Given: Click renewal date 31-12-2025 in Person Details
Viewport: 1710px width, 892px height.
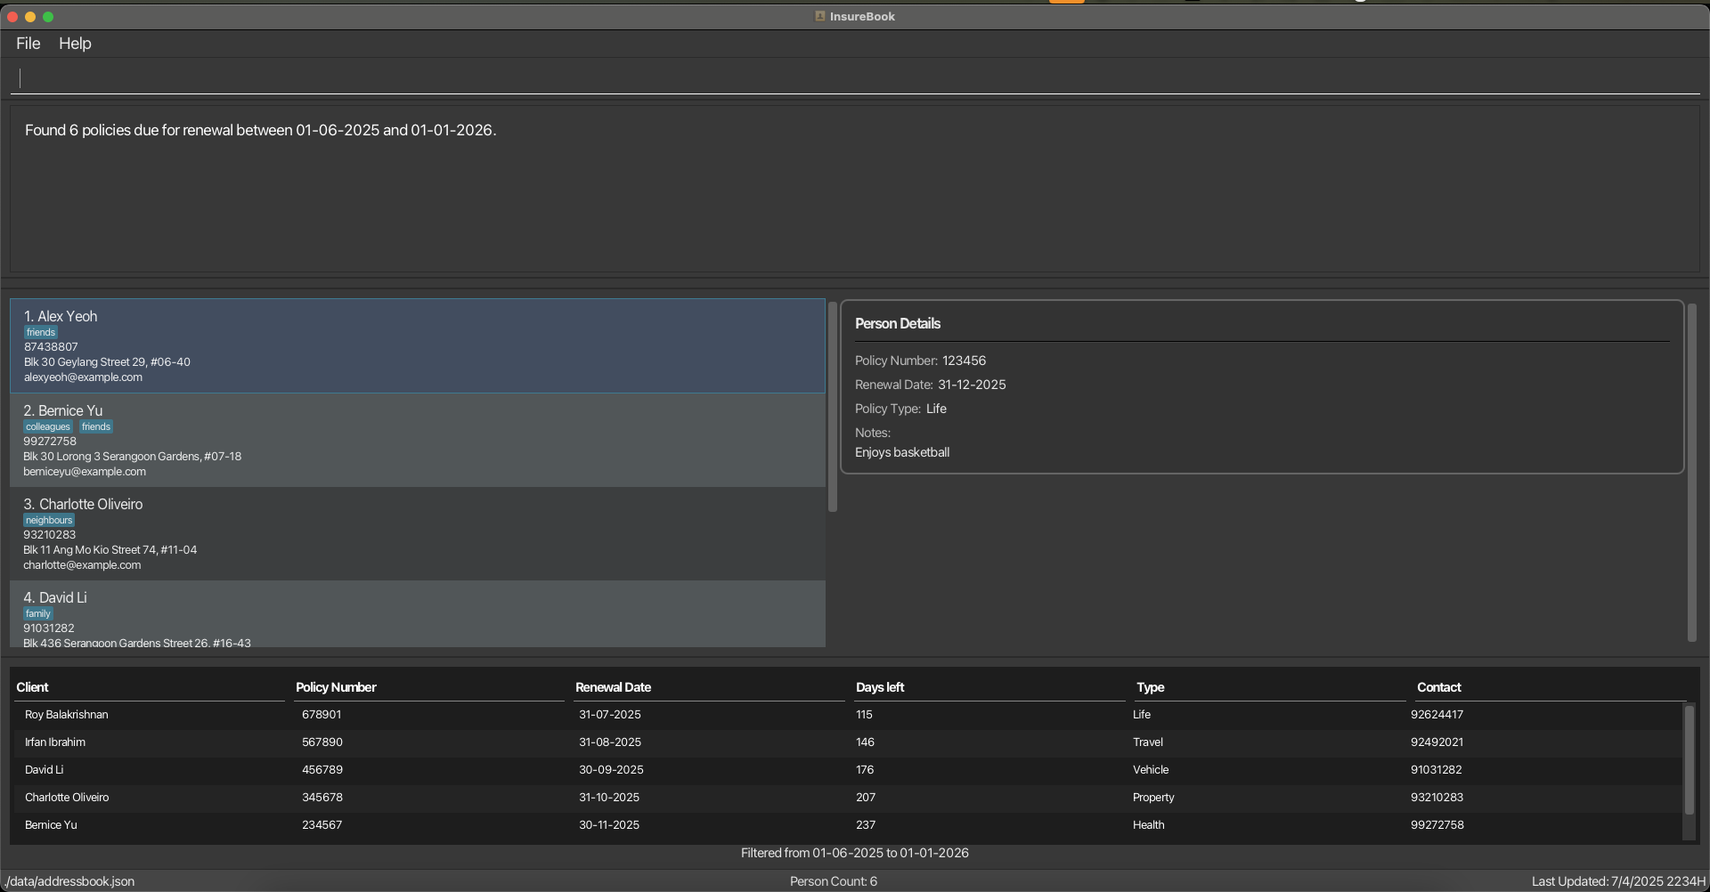Looking at the screenshot, I should coord(972,385).
